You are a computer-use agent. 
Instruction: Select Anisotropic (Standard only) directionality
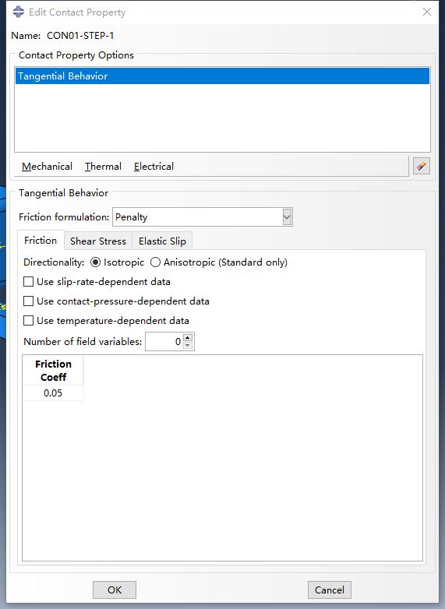(155, 262)
